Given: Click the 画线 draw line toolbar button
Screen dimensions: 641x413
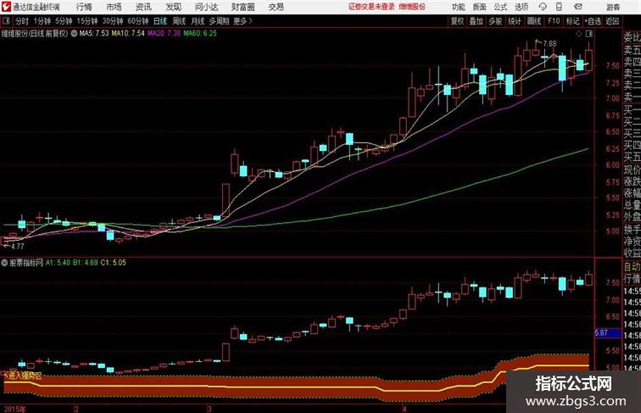Looking at the screenshot, I should click(534, 21).
